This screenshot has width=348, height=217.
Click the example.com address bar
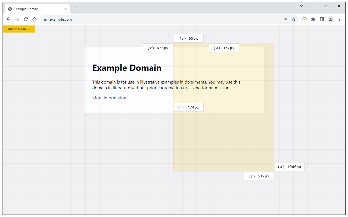pos(163,19)
